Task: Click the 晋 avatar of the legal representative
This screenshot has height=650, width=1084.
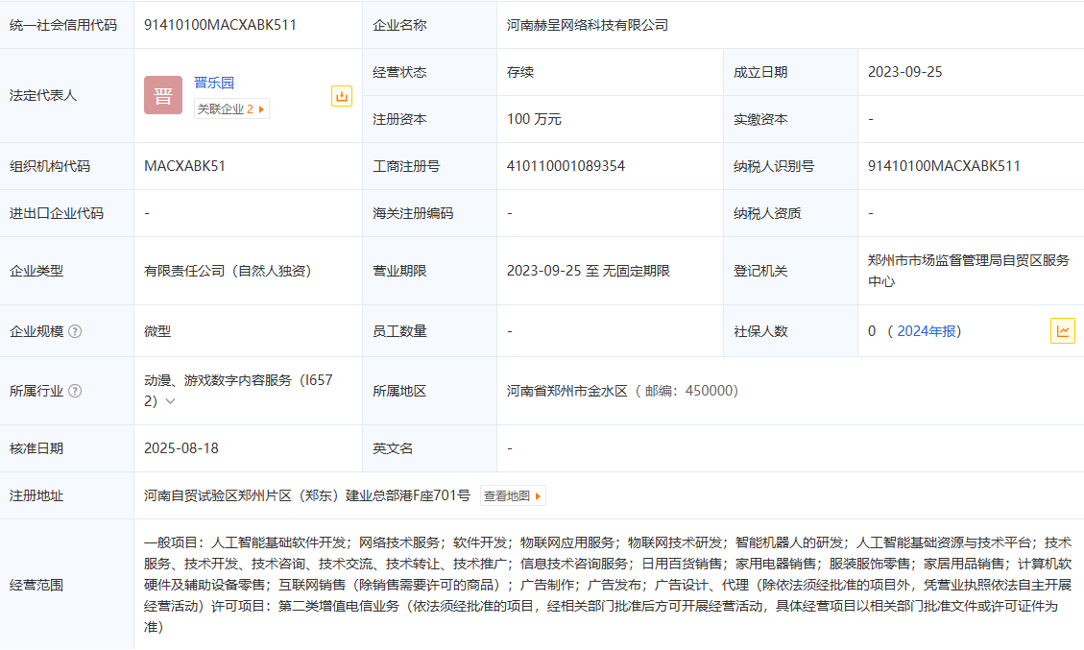Action: pyautogui.click(x=163, y=95)
